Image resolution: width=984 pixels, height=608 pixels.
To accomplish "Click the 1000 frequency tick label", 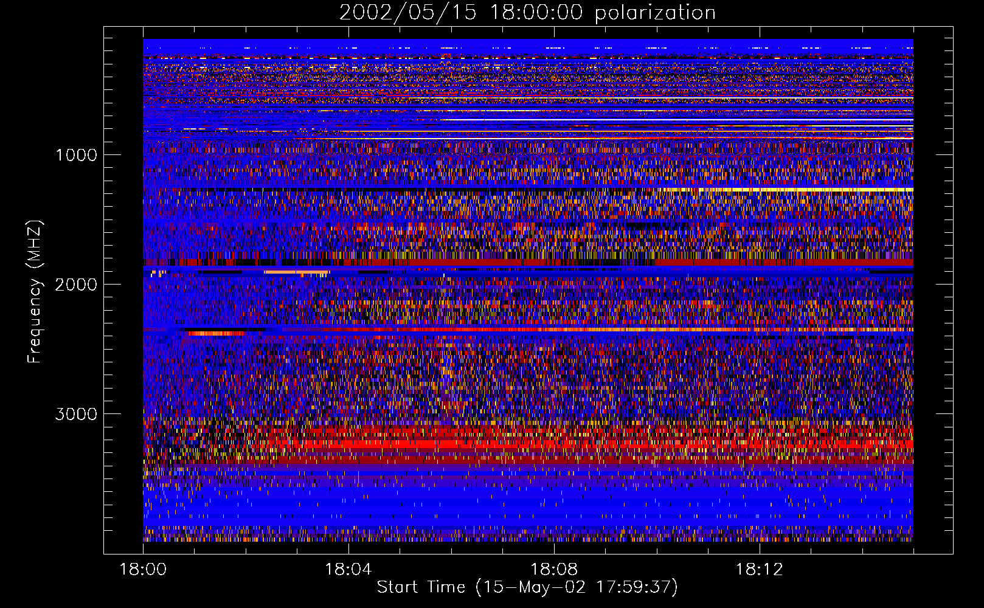I will (x=76, y=155).
